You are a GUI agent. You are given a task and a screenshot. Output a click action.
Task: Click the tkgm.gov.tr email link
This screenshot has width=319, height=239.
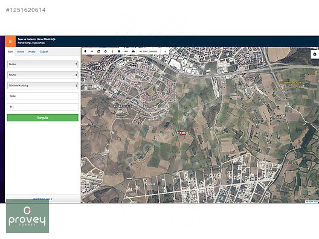[x=42, y=199]
